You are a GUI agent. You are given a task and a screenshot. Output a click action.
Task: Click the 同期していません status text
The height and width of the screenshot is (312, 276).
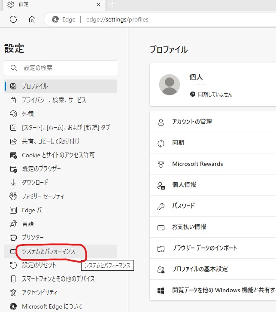(215, 94)
